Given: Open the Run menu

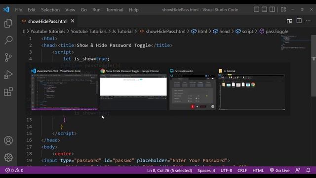Looking at the screenshot, I should coord(96,10).
